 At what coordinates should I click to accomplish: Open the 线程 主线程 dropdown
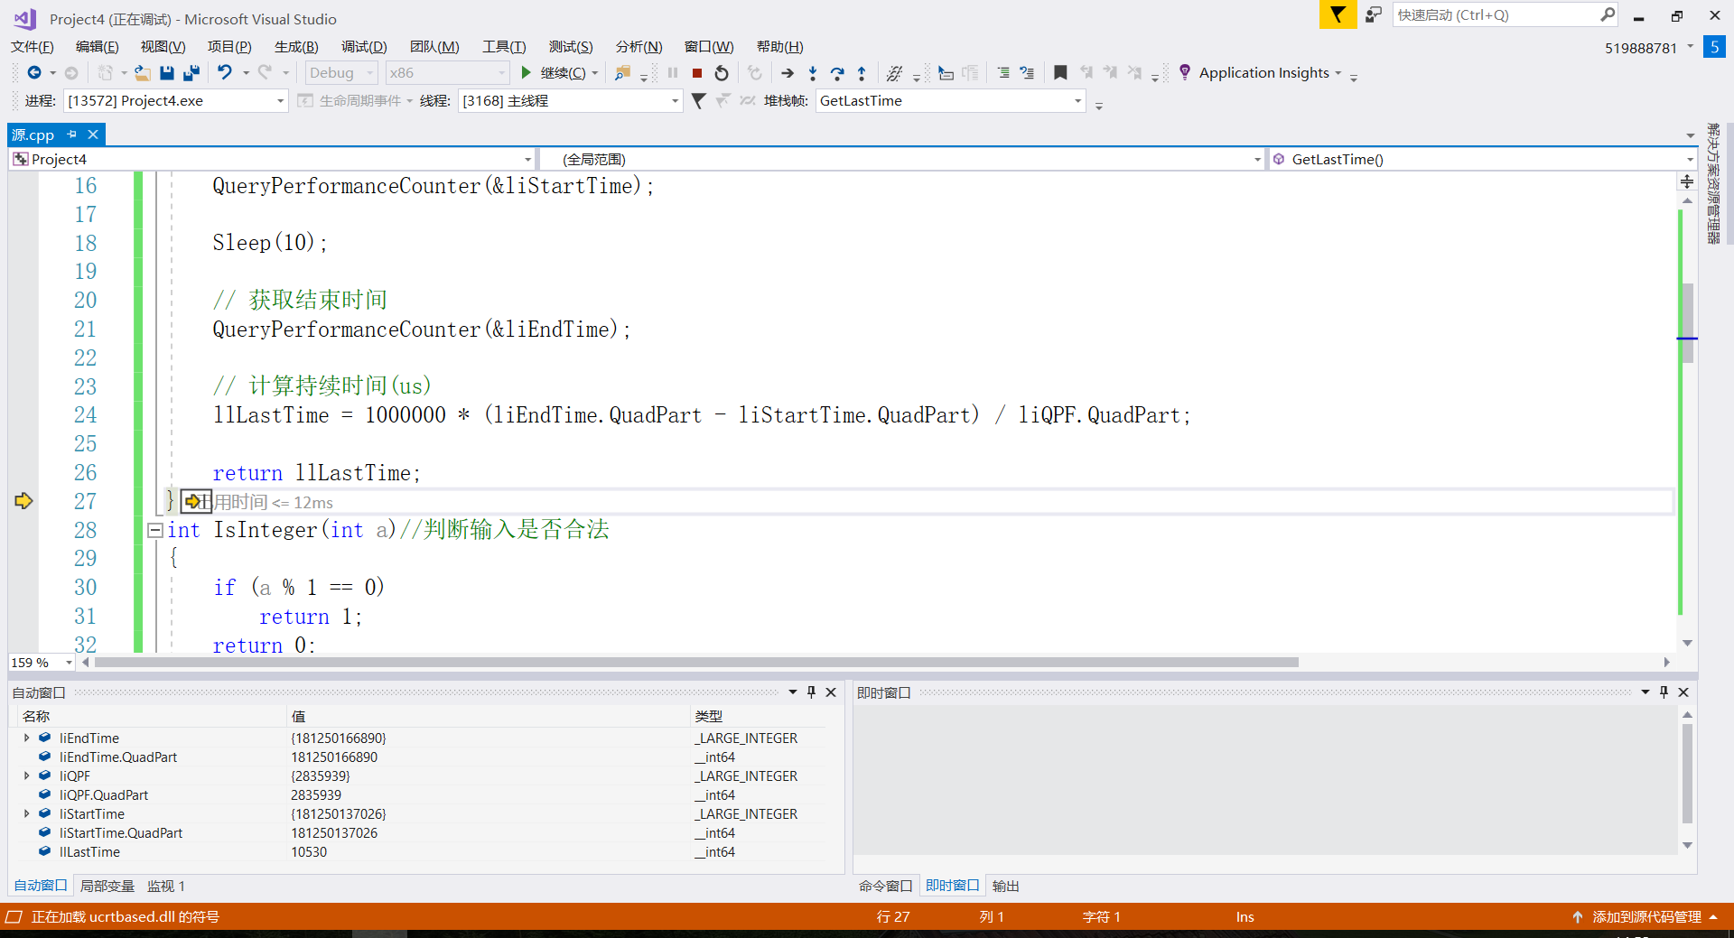tap(675, 101)
